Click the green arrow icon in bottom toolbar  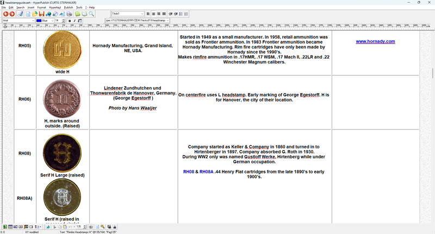click(48, 227)
